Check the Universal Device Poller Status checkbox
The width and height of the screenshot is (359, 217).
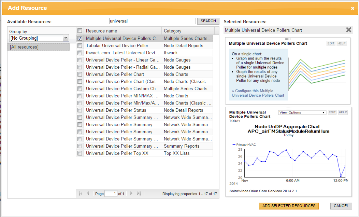coord(80,110)
